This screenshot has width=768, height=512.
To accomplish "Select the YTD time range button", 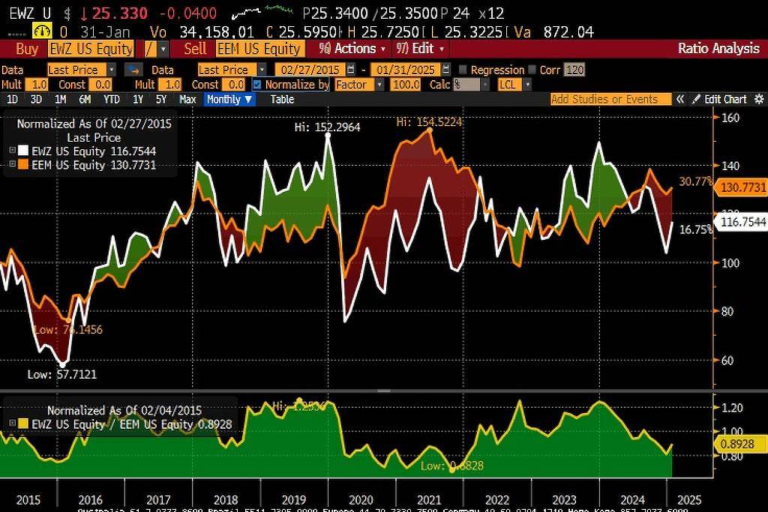I will [112, 100].
